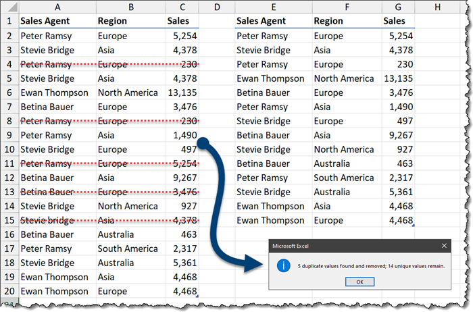Select the column A header

pyautogui.click(x=56, y=7)
